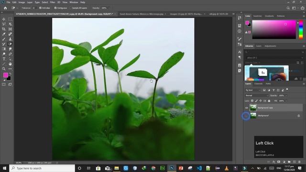Show the Background layer visibility
Viewport: 306px width, 172px height.
pos(246,116)
